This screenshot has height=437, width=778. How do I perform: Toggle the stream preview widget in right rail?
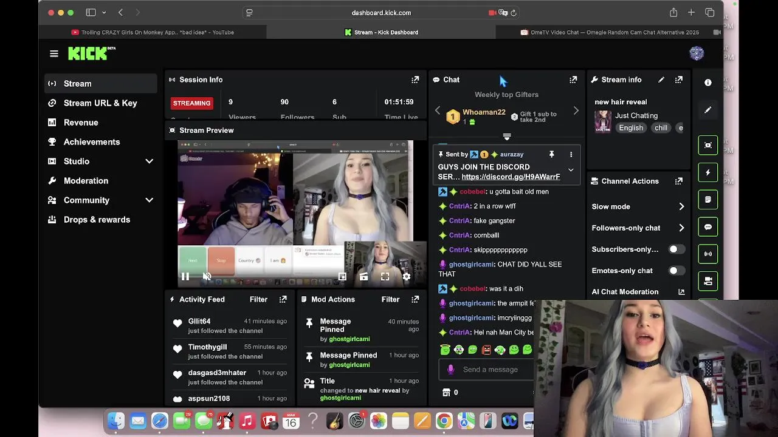[708, 145]
